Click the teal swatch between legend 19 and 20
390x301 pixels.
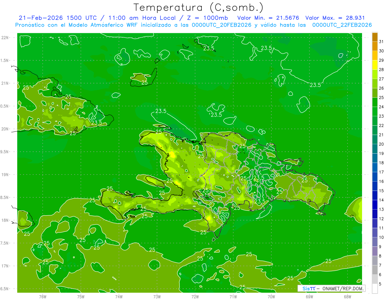pos(375,149)
